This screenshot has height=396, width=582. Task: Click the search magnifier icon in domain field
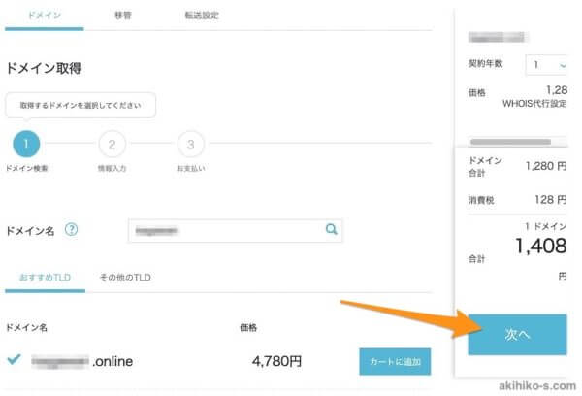[x=331, y=230]
